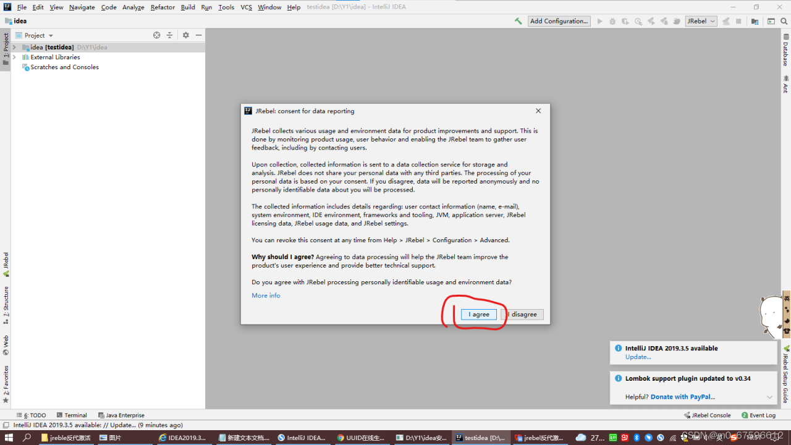Click the taskbar search magnifier
The height and width of the screenshot is (445, 791).
coord(27,438)
